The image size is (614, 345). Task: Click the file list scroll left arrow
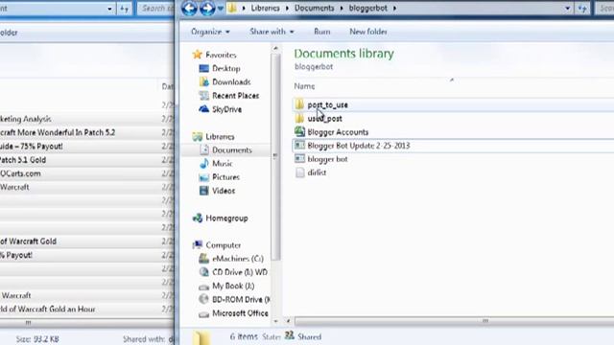(x=288, y=322)
